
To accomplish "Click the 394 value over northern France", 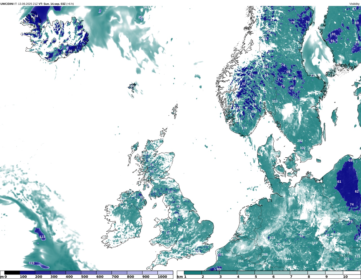I will 241,261.
